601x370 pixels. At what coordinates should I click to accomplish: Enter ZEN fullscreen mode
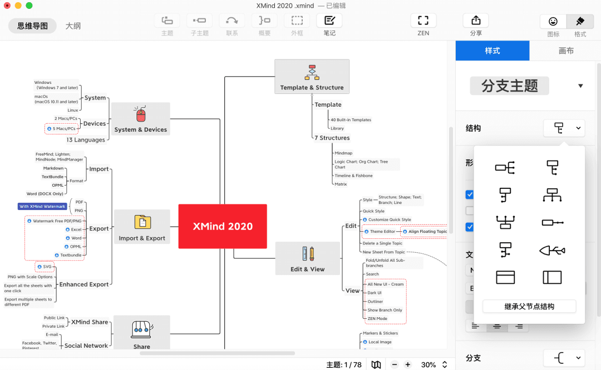pyautogui.click(x=423, y=21)
